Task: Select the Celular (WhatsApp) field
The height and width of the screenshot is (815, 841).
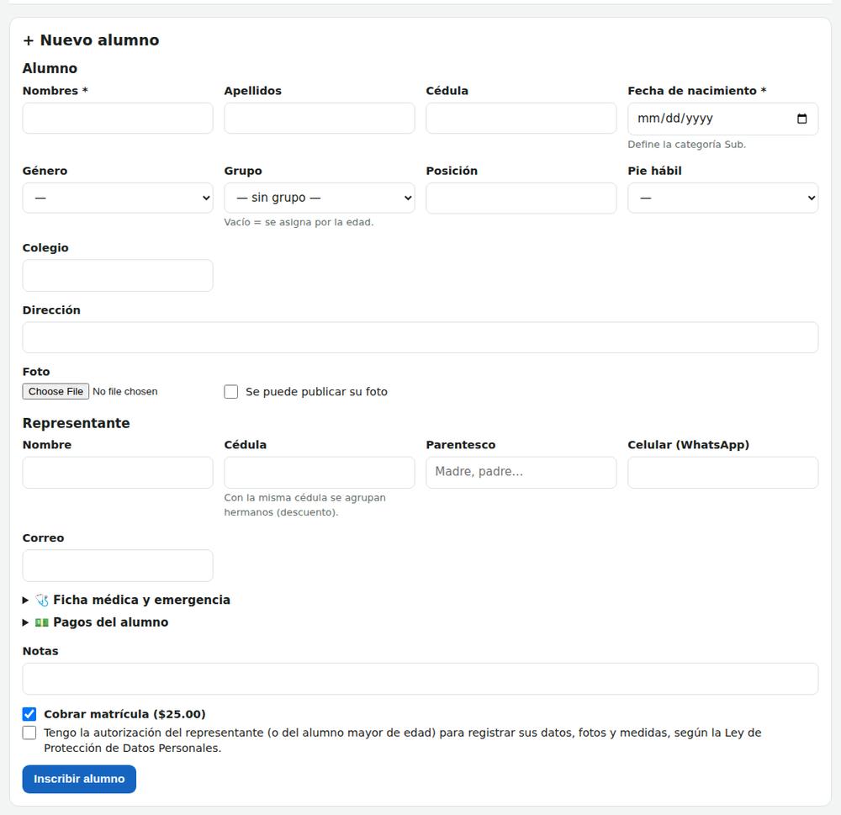Action: 723,473
